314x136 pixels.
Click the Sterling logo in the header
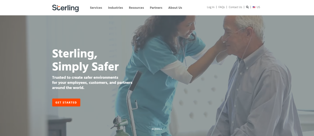tap(65, 8)
